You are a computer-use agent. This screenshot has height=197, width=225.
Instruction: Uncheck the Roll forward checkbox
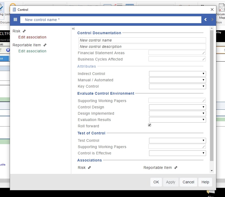[150, 125]
